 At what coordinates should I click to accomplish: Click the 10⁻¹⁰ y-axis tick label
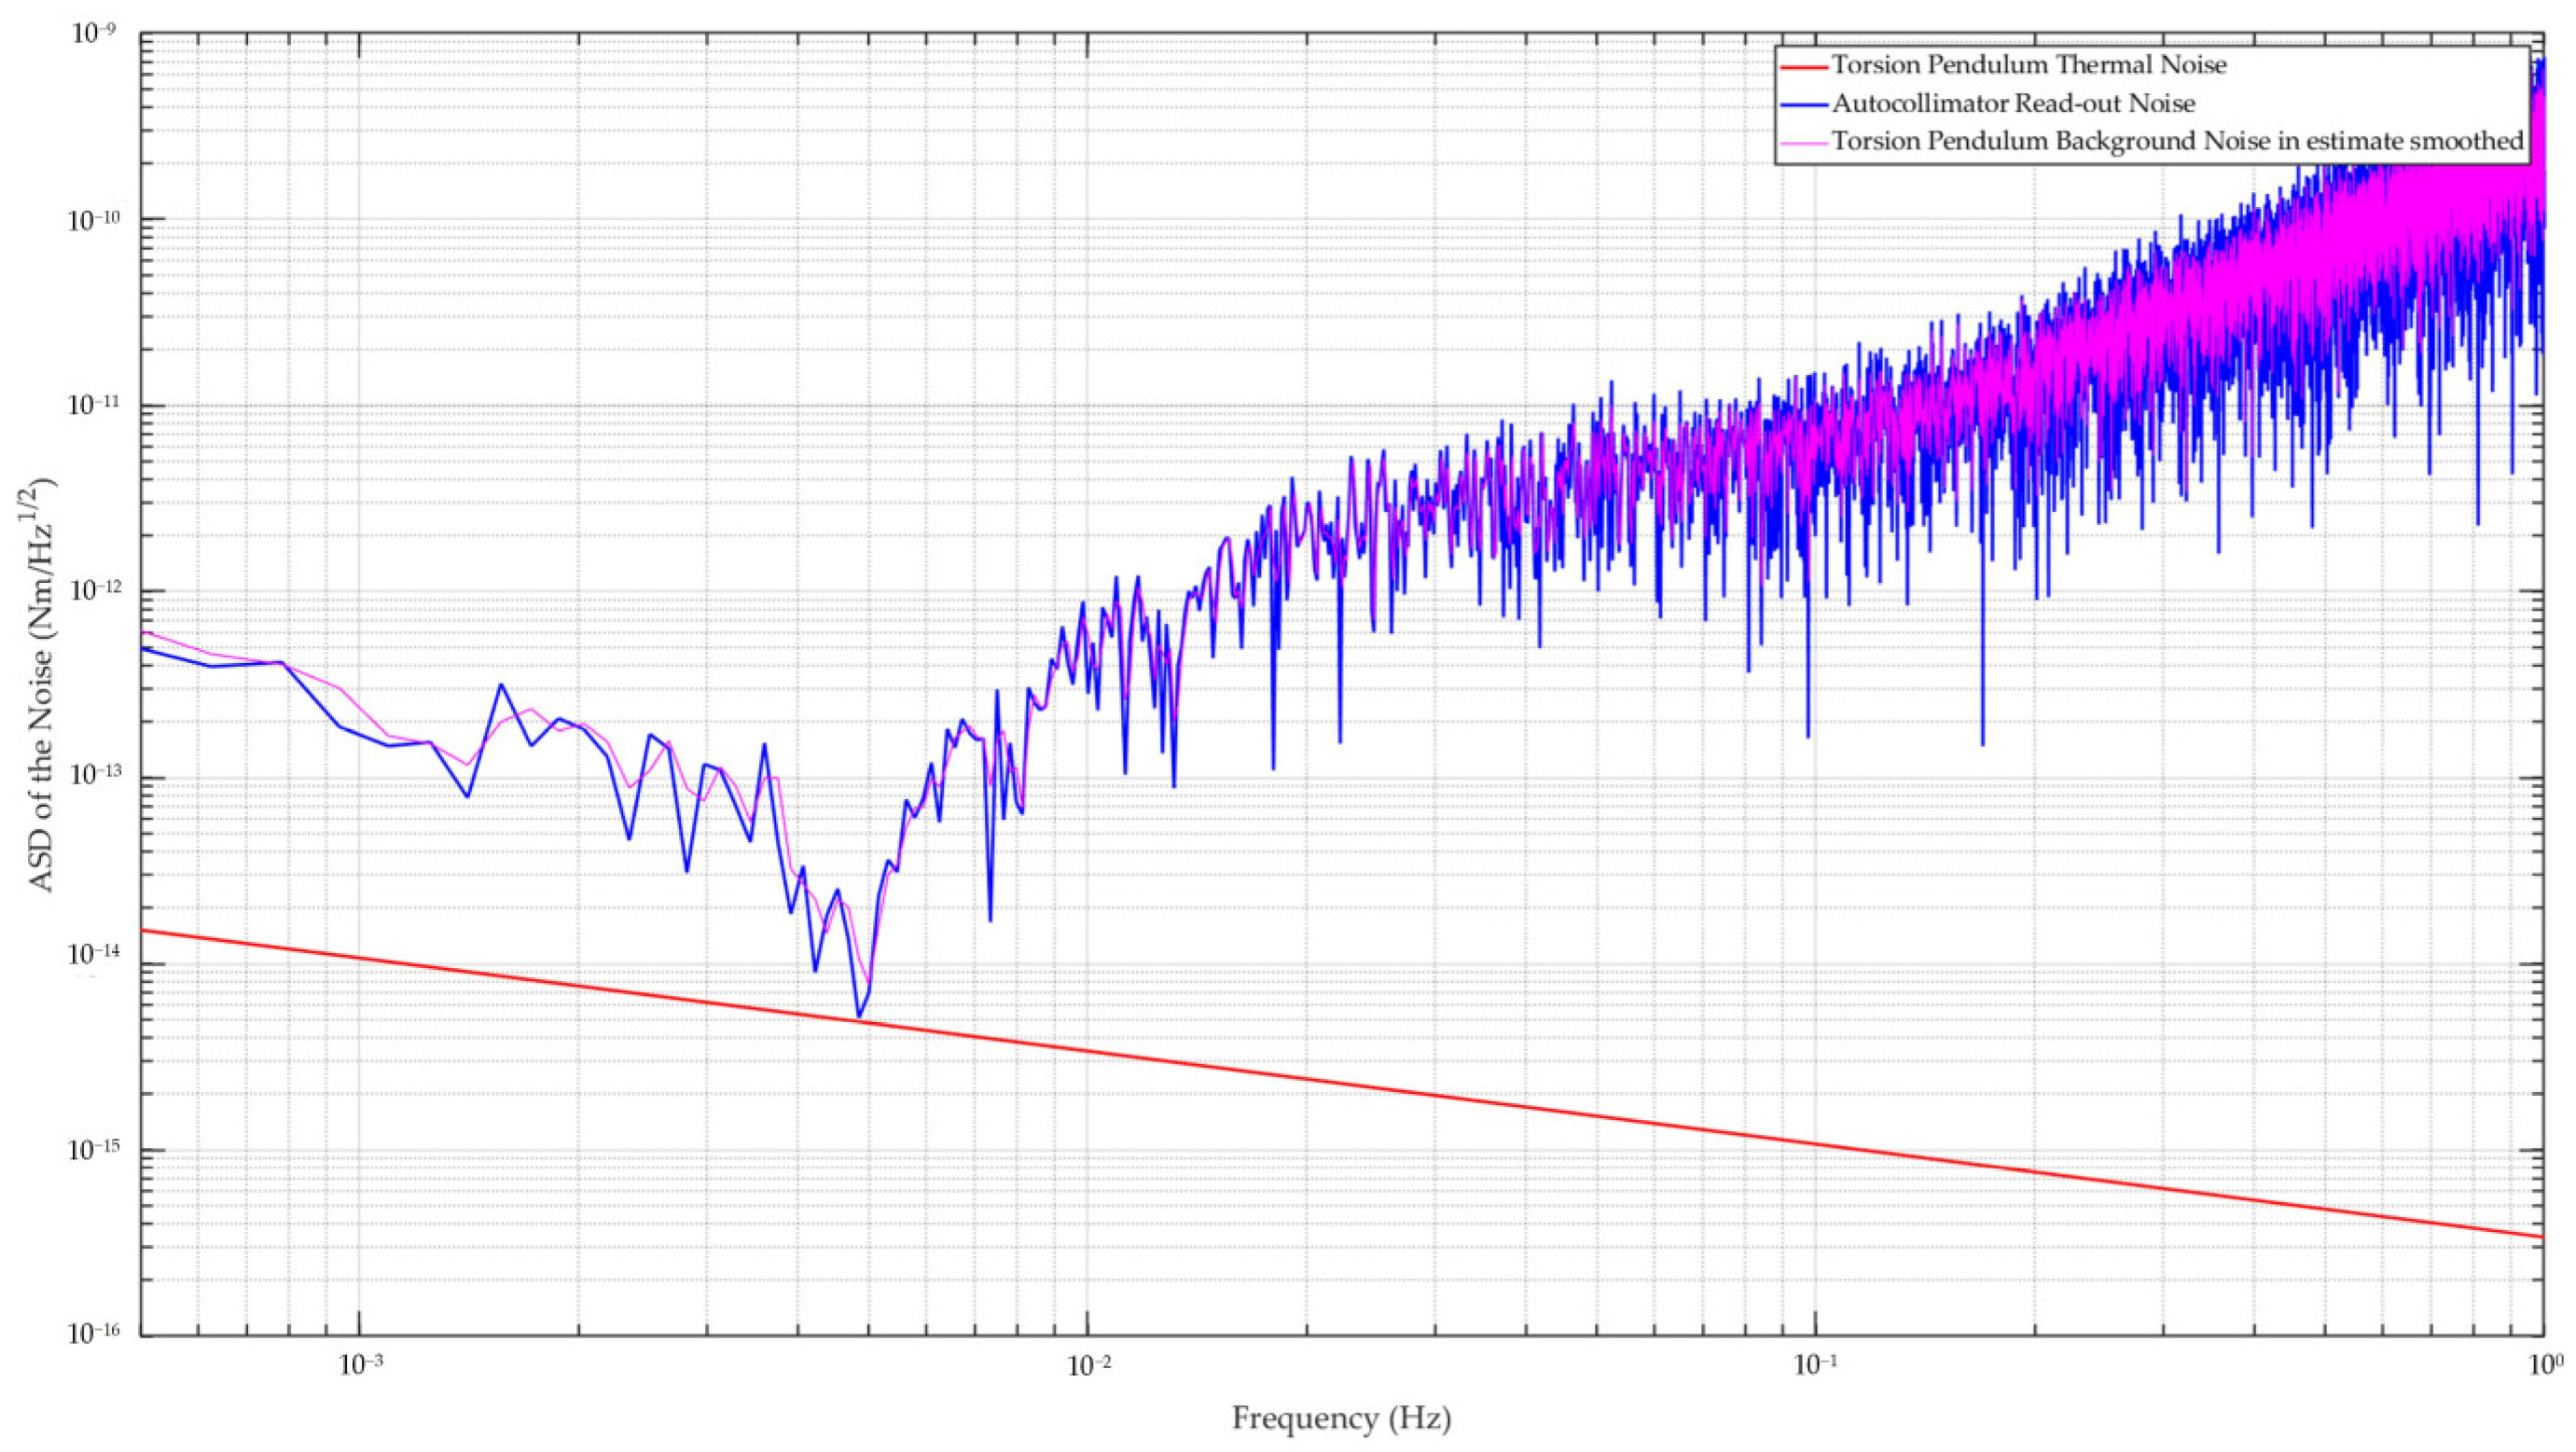[96, 220]
